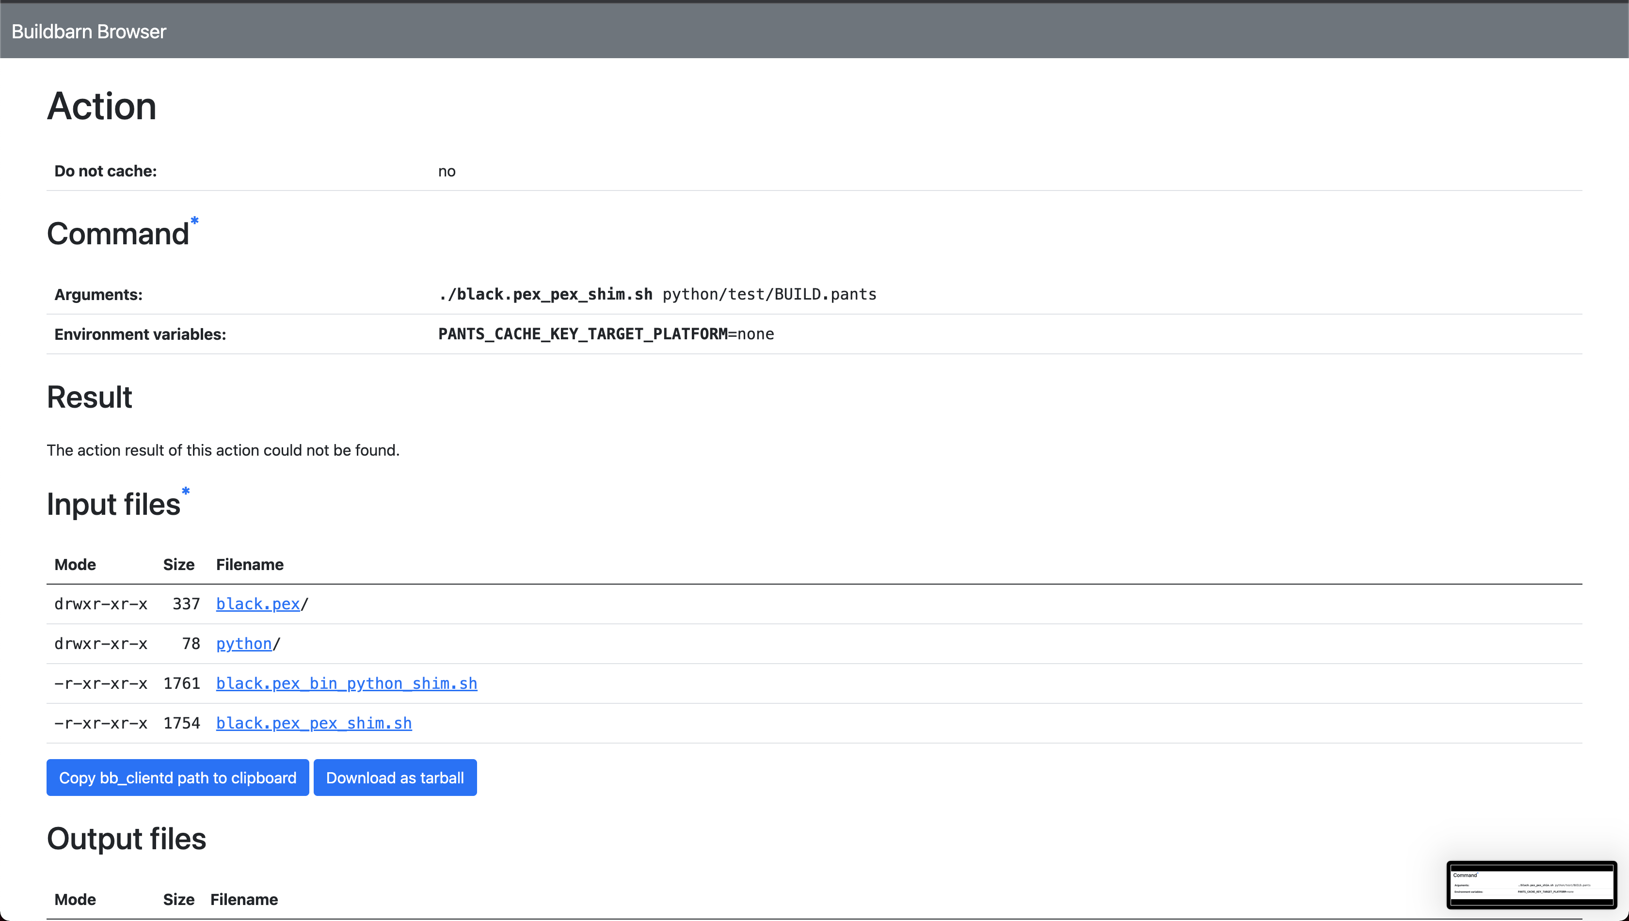Open the python directory
This screenshot has height=921, width=1629.
(x=243, y=643)
